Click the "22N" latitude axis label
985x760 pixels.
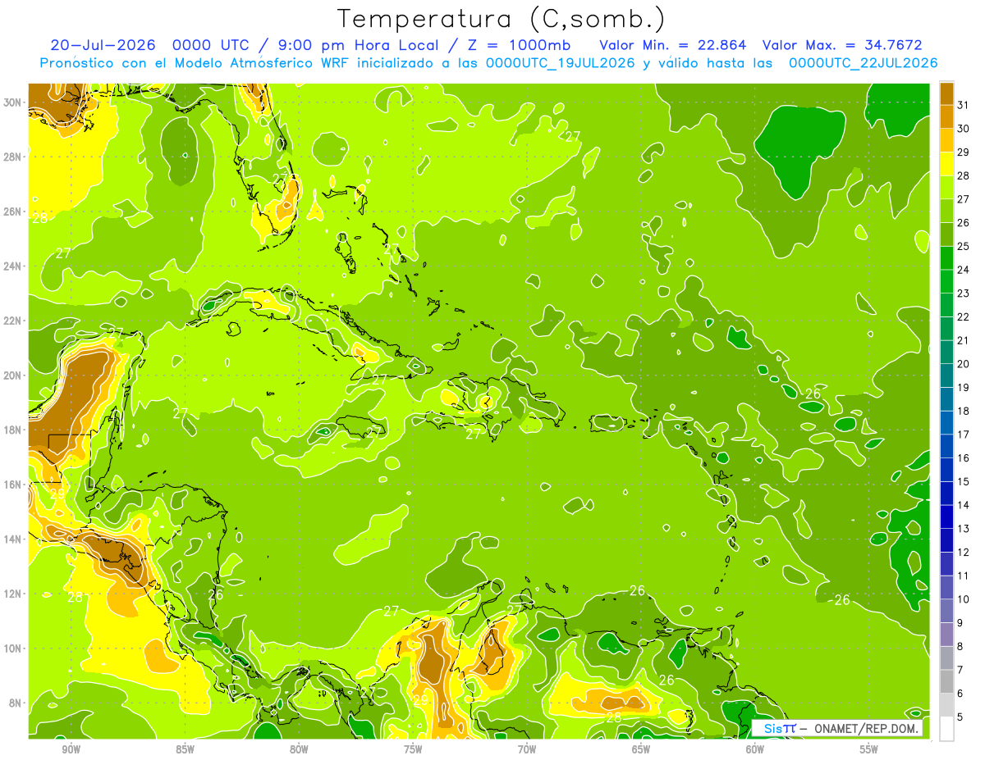(12, 321)
